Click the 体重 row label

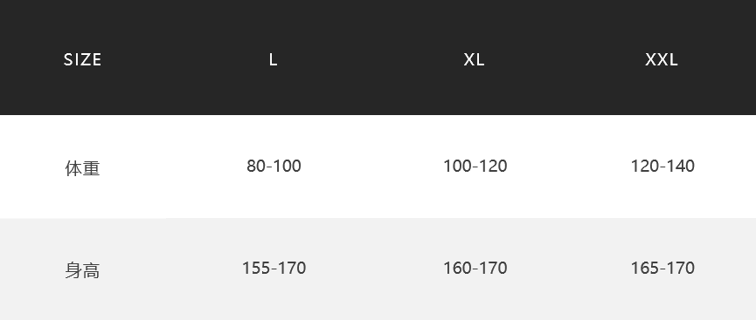coord(82,168)
